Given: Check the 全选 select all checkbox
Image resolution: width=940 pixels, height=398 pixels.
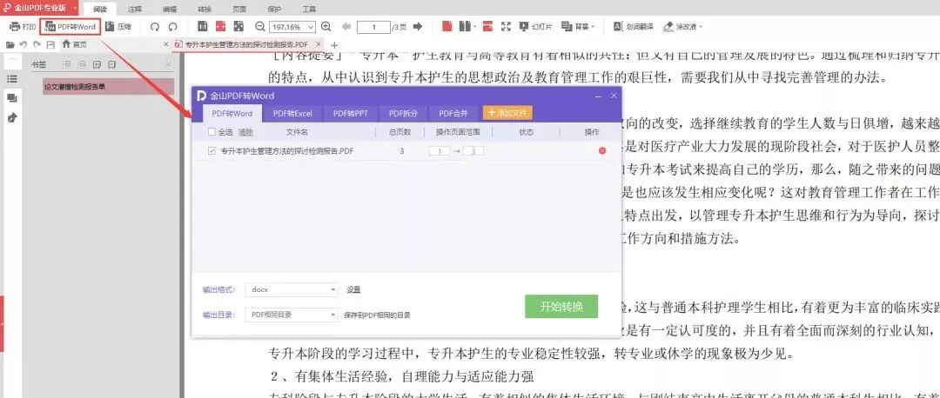Looking at the screenshot, I should click(x=211, y=132).
